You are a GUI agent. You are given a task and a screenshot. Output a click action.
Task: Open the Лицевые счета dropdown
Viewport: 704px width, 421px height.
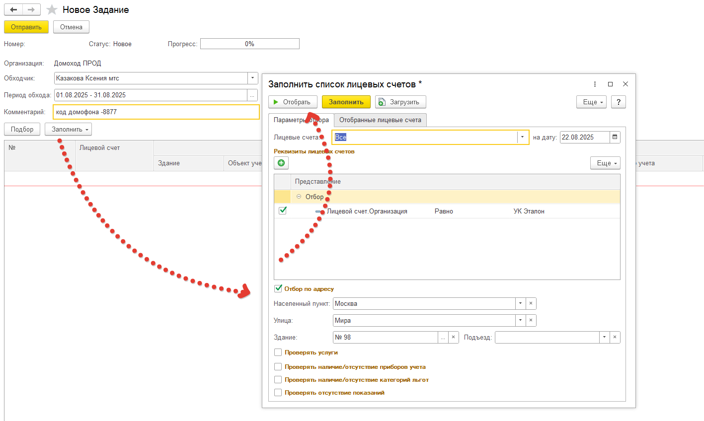click(x=522, y=137)
